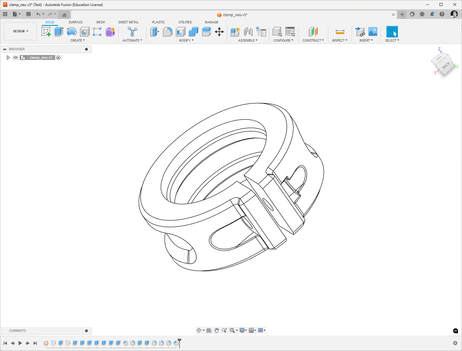The width and height of the screenshot is (462, 351).
Task: Switch to the SURFACE tab
Action: tap(76, 22)
